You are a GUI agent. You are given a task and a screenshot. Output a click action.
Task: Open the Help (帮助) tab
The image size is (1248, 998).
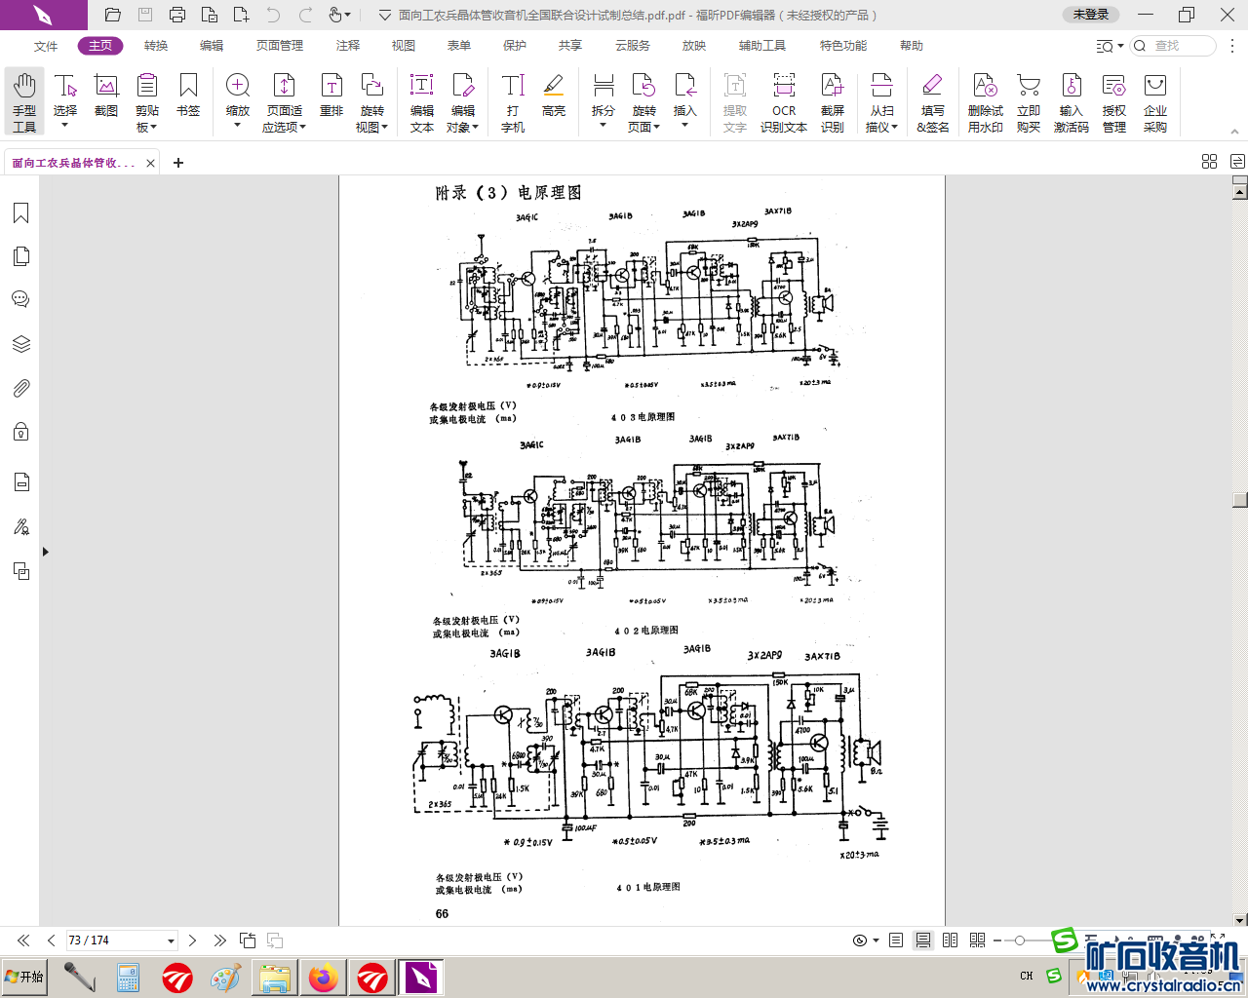912,46
